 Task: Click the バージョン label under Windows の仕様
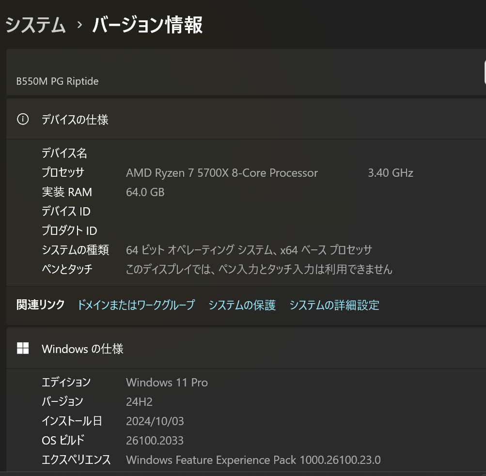click(x=63, y=401)
